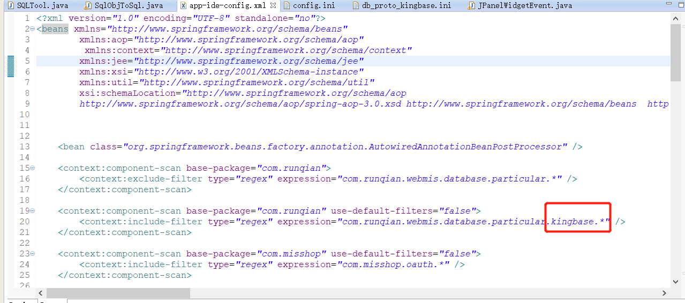Click the standalone "no" value
Viewport: 685px width, 303px height.
coord(305,18)
